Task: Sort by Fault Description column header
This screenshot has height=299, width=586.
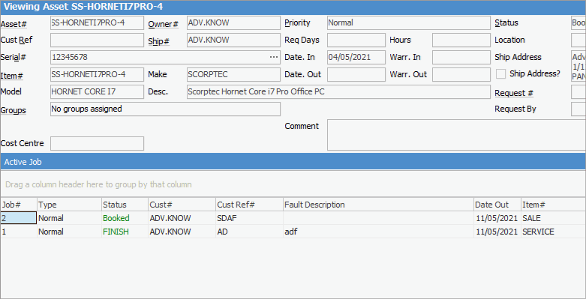Action: click(378, 205)
